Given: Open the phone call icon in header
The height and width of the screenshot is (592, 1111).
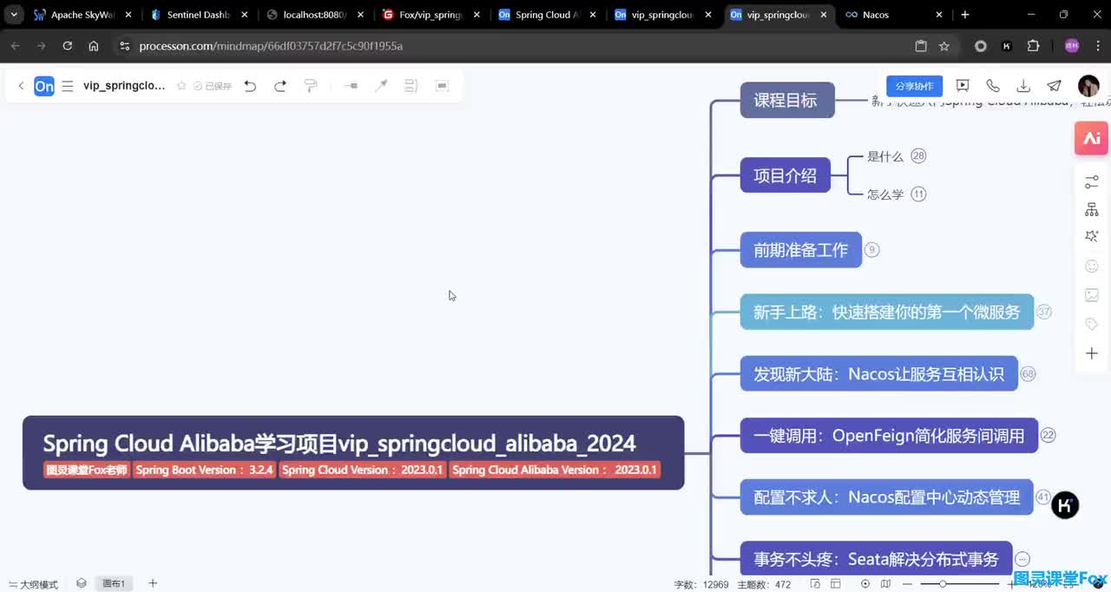Looking at the screenshot, I should coord(993,86).
